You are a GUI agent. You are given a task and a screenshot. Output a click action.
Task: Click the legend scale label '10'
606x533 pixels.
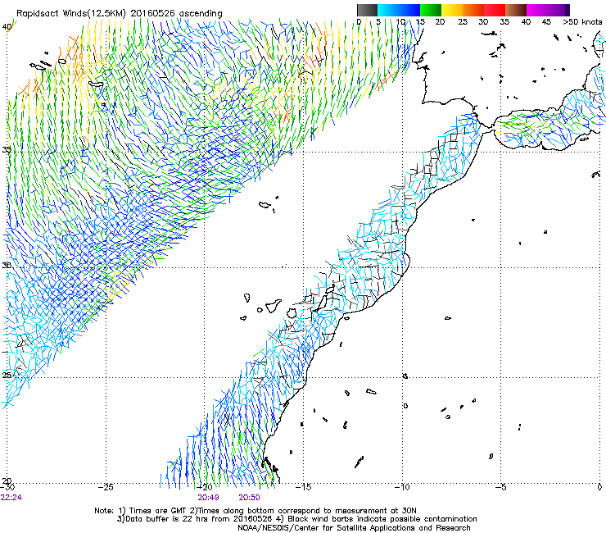coord(400,21)
